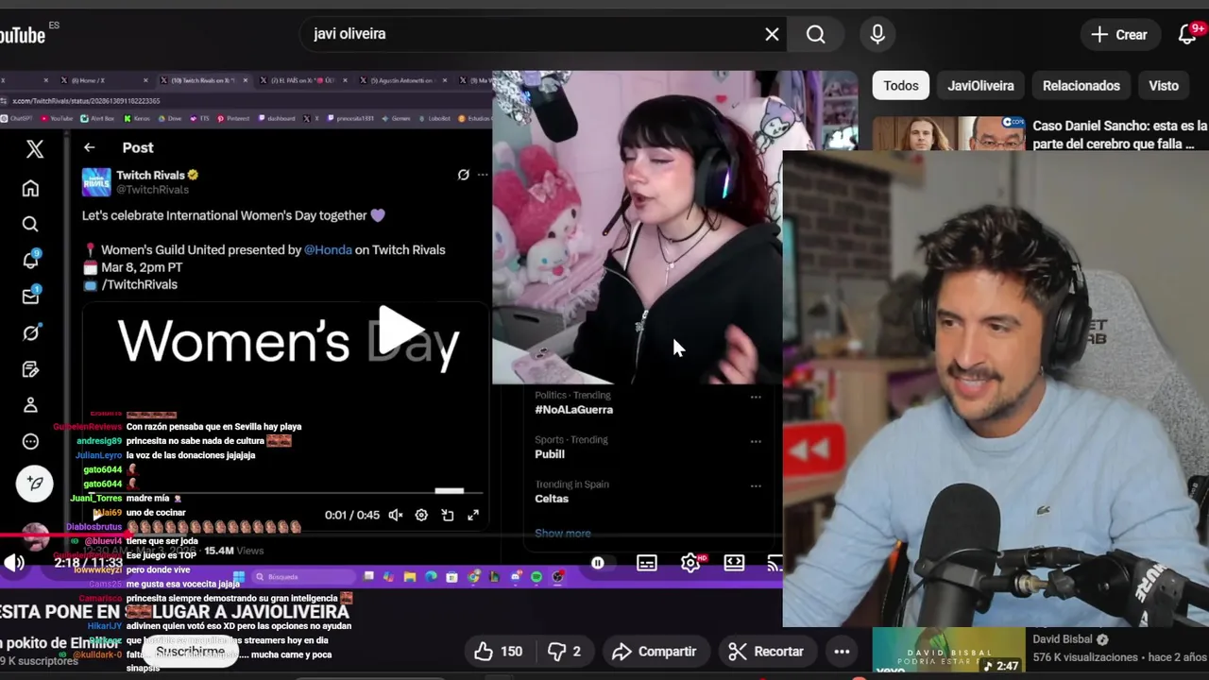Viewport: 1209px width, 680px height.
Task: Open the Spotify icon in the taskbar
Action: pyautogui.click(x=536, y=577)
